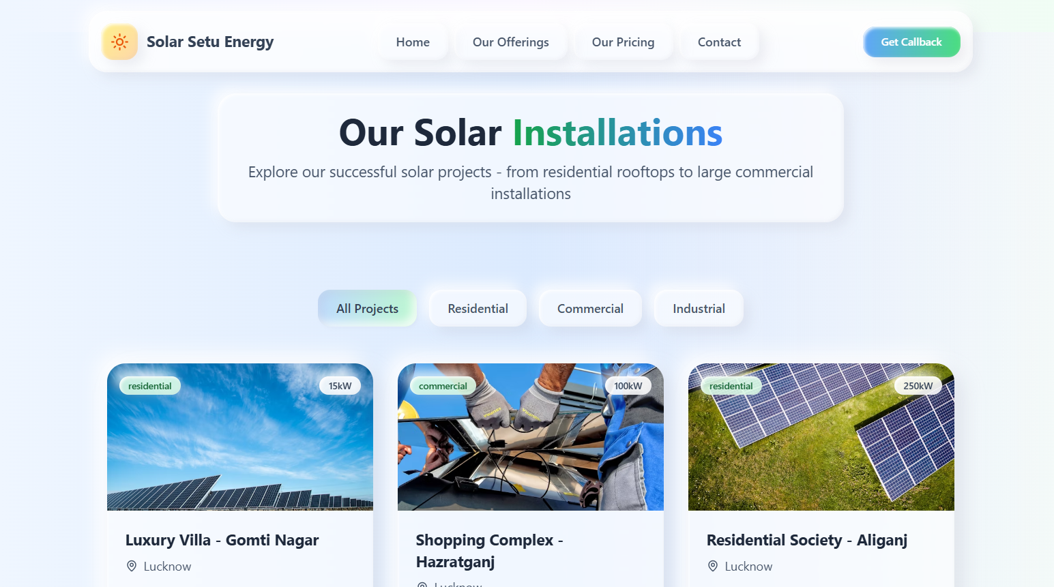Click the Luxury Villa location pin icon
The width and height of the screenshot is (1054, 587).
(x=132, y=566)
